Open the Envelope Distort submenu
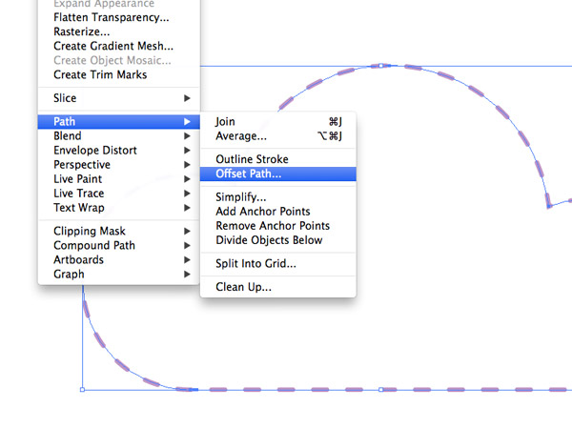572x429 pixels. click(118, 151)
